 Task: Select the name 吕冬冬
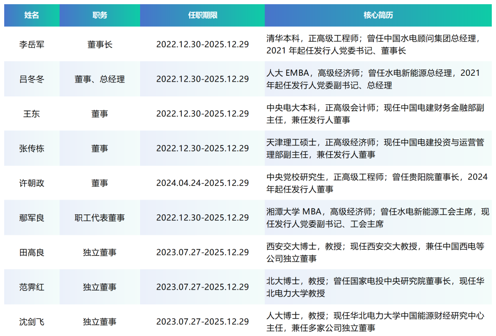[32, 79]
